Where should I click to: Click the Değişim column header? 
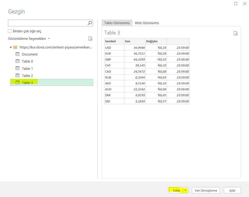[x=156, y=41]
